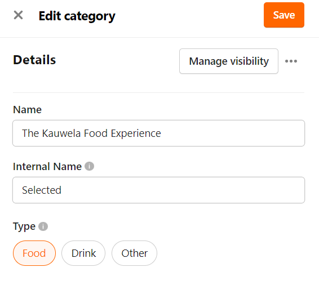
Task: Open Manage visibility settings
Action: coord(229,61)
